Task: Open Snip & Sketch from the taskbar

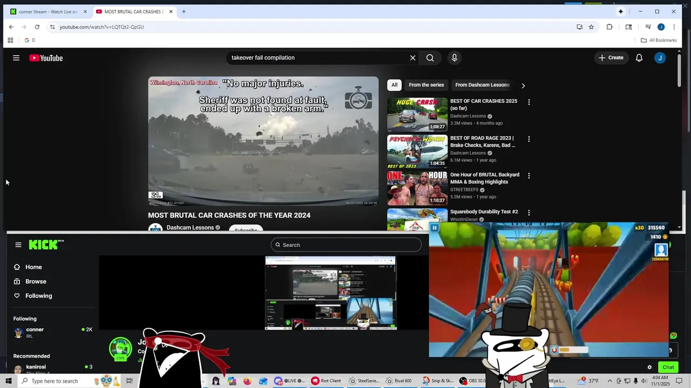Action: [x=438, y=381]
